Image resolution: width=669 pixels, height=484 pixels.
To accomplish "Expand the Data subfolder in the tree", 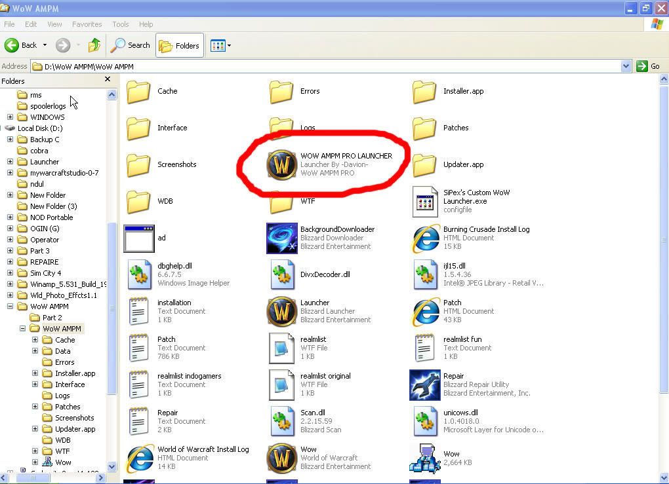I will (x=35, y=350).
